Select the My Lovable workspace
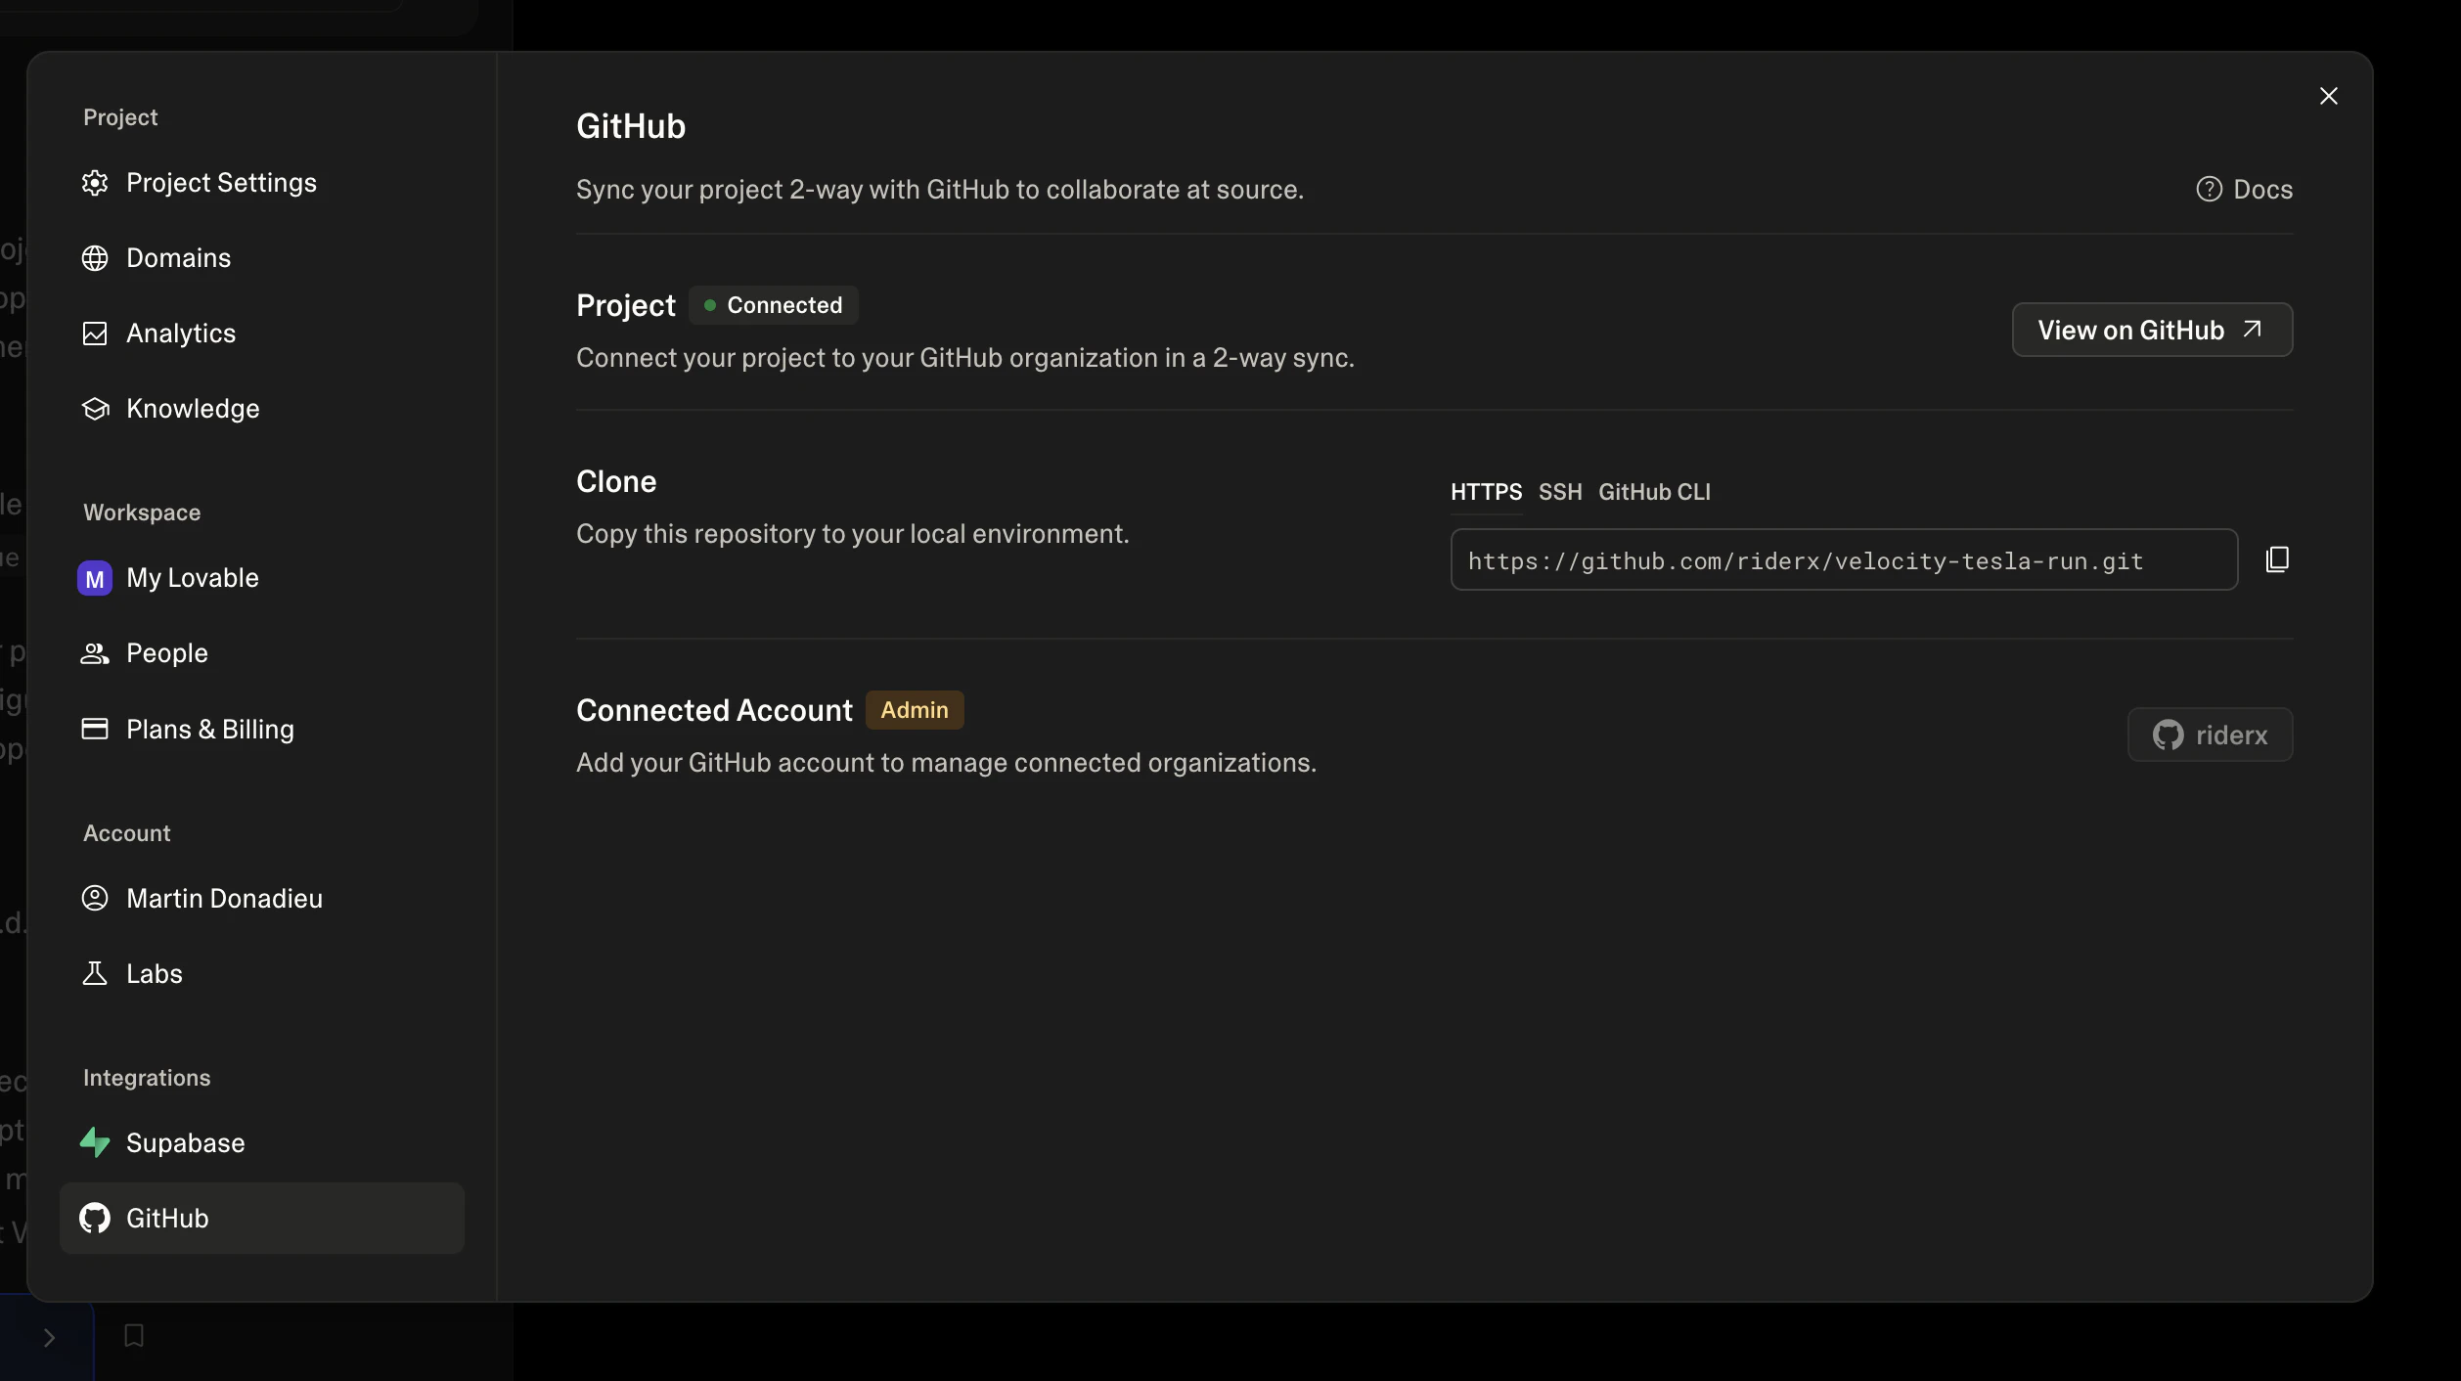2461x1381 pixels. [x=192, y=577]
